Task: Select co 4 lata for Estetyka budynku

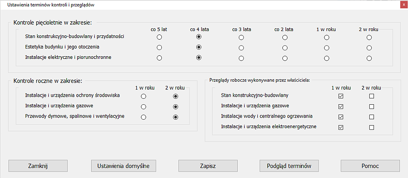Action: (x=198, y=48)
